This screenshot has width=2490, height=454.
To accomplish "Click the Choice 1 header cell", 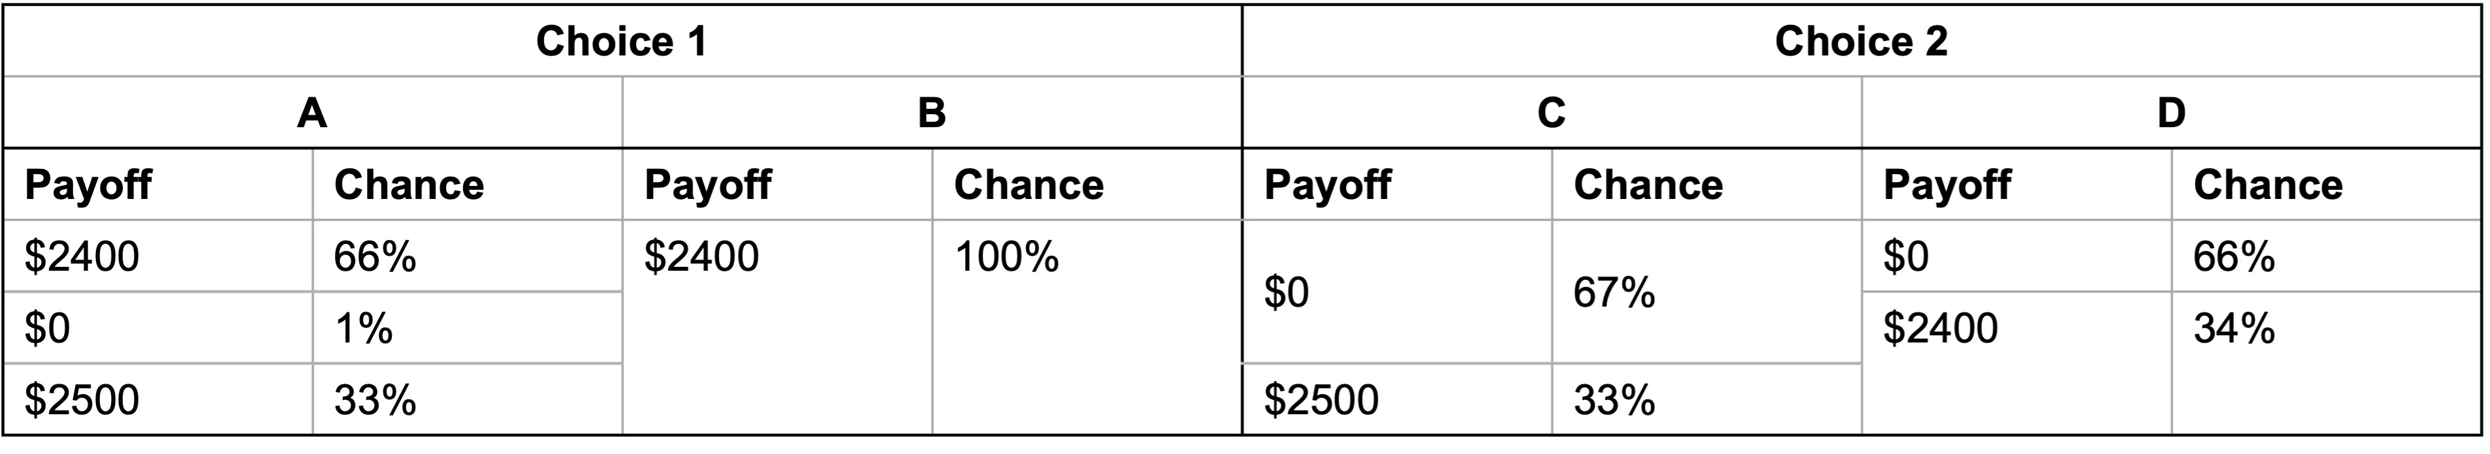I will click(x=622, y=42).
